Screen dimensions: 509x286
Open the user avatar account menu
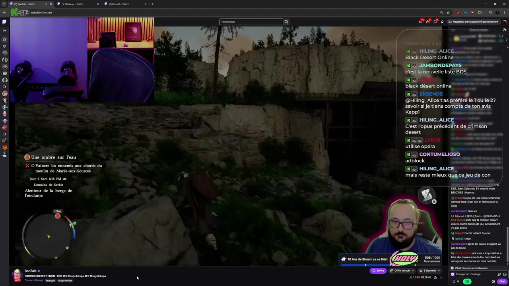click(505, 22)
